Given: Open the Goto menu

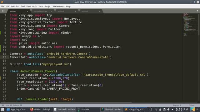Looking at the screenshot, I should pos(35,6).
